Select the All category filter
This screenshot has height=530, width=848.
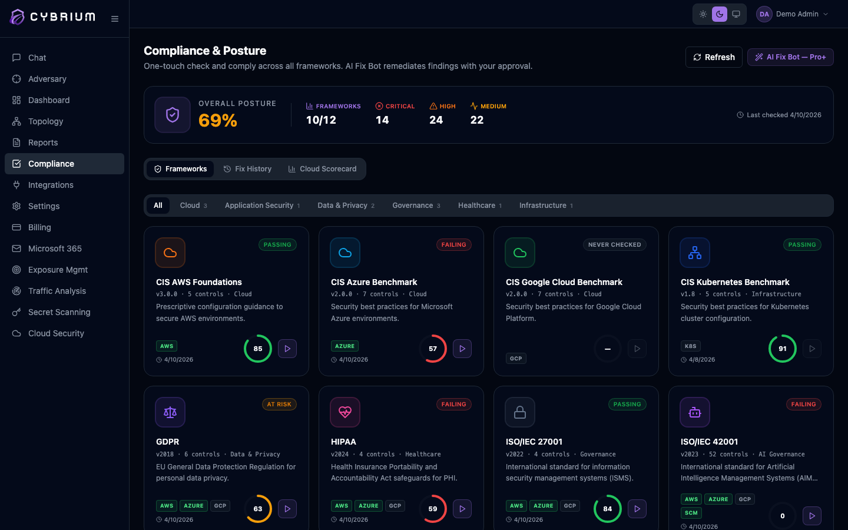158,206
